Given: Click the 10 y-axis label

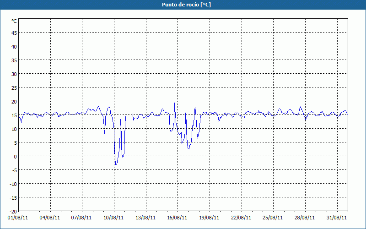Looking at the screenshot, I should click(14, 129).
